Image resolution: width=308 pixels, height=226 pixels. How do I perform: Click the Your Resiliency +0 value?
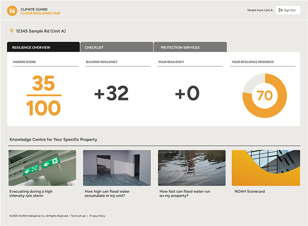tap(187, 93)
